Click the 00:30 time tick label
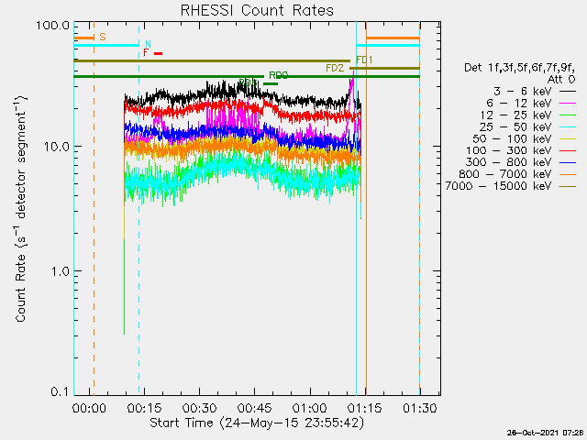Image resolution: width=587 pixels, height=440 pixels. click(200, 408)
